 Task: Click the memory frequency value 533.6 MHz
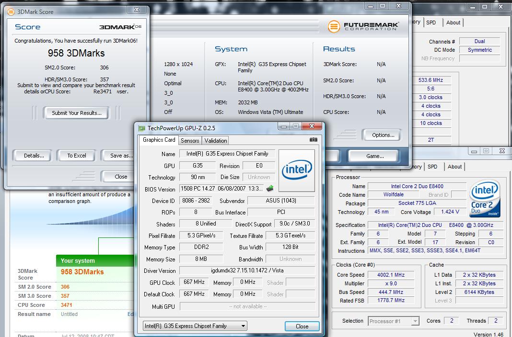pyautogui.click(x=431, y=80)
